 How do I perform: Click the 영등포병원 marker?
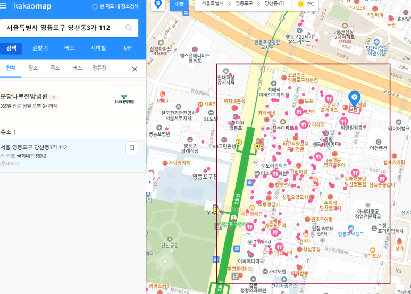(x=159, y=128)
